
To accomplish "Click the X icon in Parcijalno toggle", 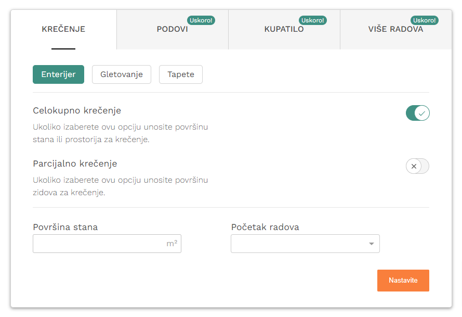I will [414, 166].
